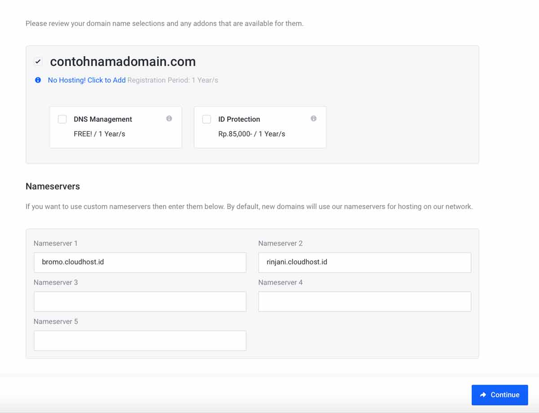Viewport: 539px width, 413px height.
Task: Click the Rp.85,000- / 1 Year/s price text
Action: click(x=252, y=134)
